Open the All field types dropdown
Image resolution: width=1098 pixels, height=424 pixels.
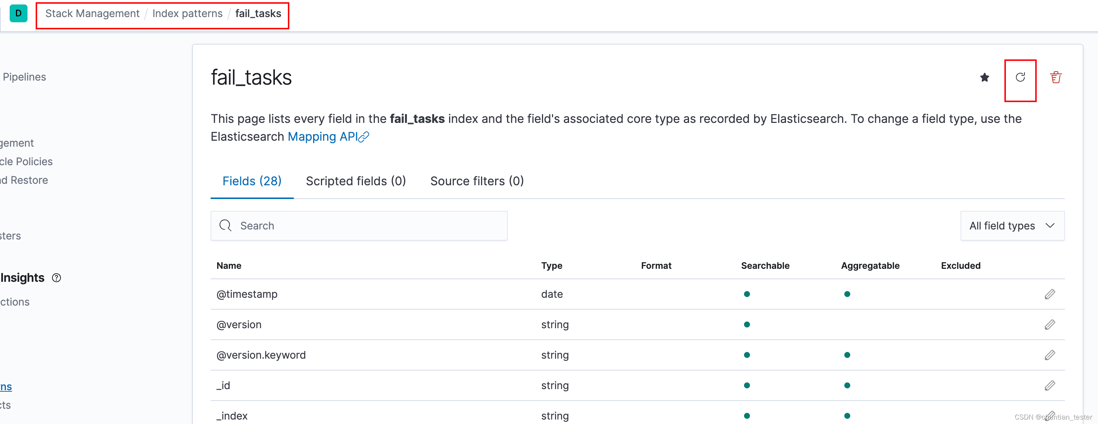(x=1012, y=226)
